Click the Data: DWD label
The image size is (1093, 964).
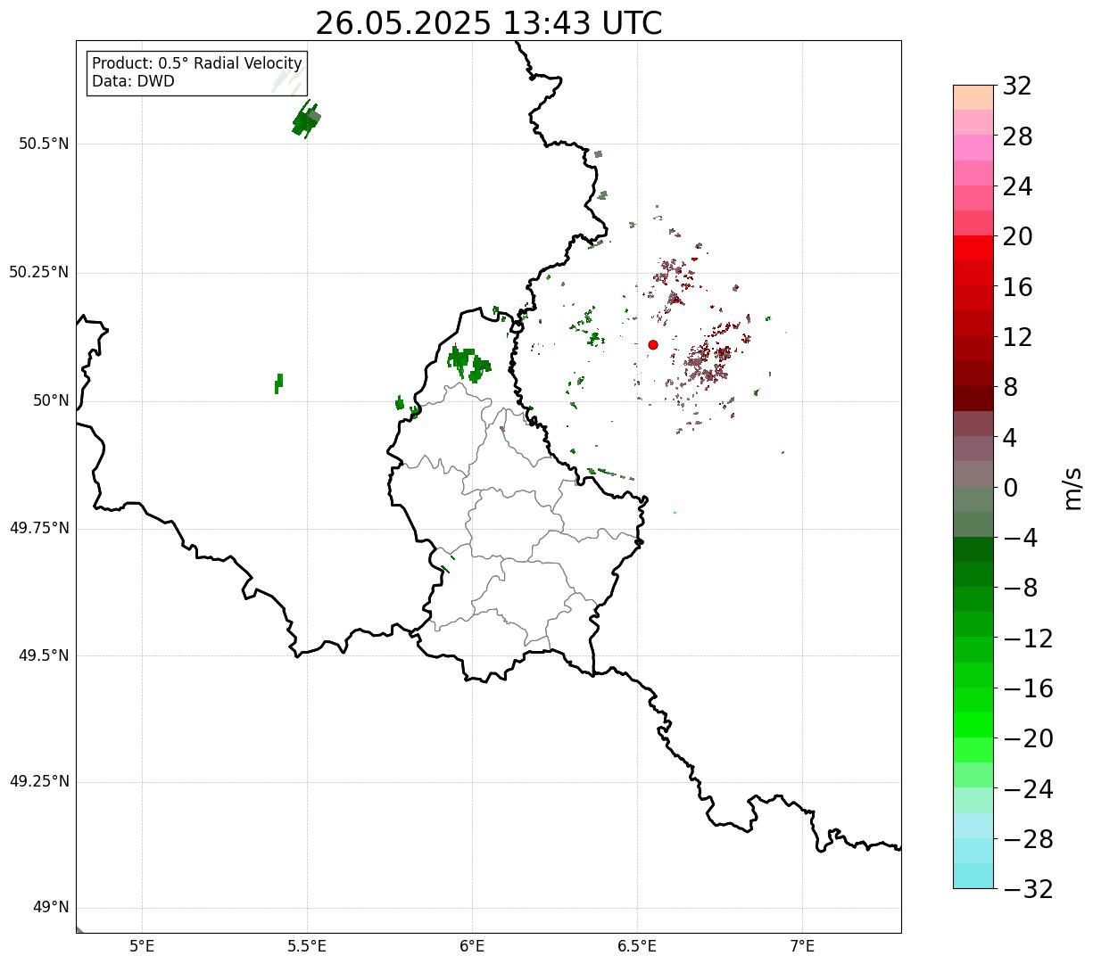click(x=134, y=81)
